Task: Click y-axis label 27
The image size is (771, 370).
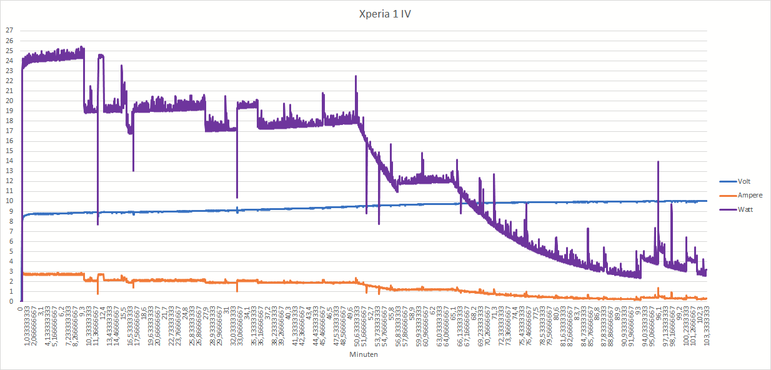Action: pyautogui.click(x=9, y=31)
